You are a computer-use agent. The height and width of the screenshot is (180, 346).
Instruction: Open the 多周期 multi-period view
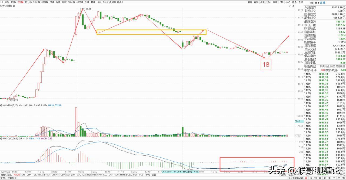(112, 2)
